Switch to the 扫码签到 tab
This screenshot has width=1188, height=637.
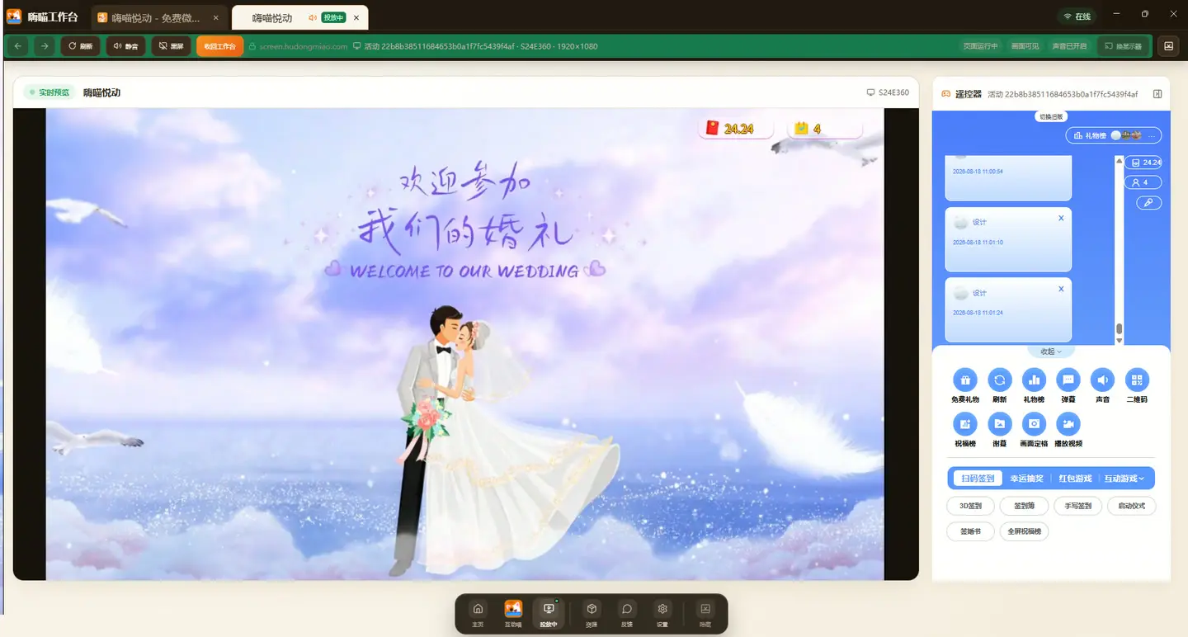point(978,479)
